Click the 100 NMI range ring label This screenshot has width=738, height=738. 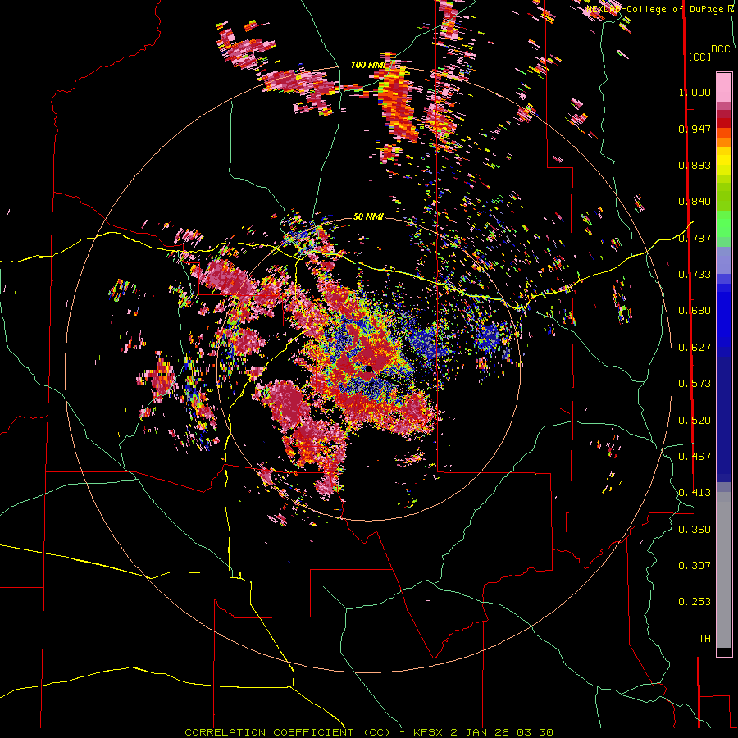pos(368,65)
